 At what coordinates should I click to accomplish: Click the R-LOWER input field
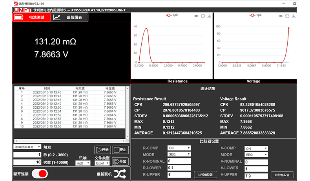pyautogui.click(x=179, y=168)
